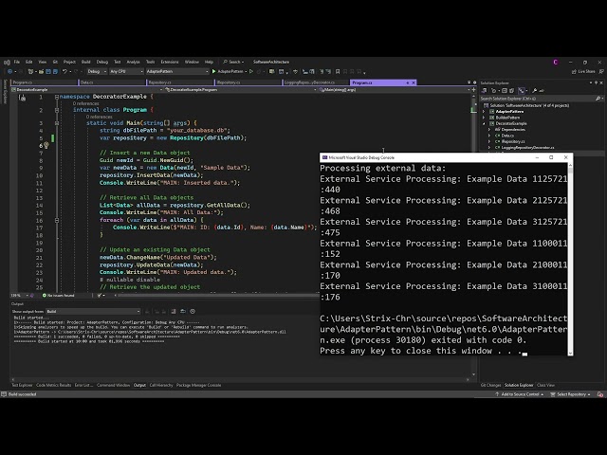Open the Test Explorer bottom tab
607x455 pixels.
click(22, 386)
